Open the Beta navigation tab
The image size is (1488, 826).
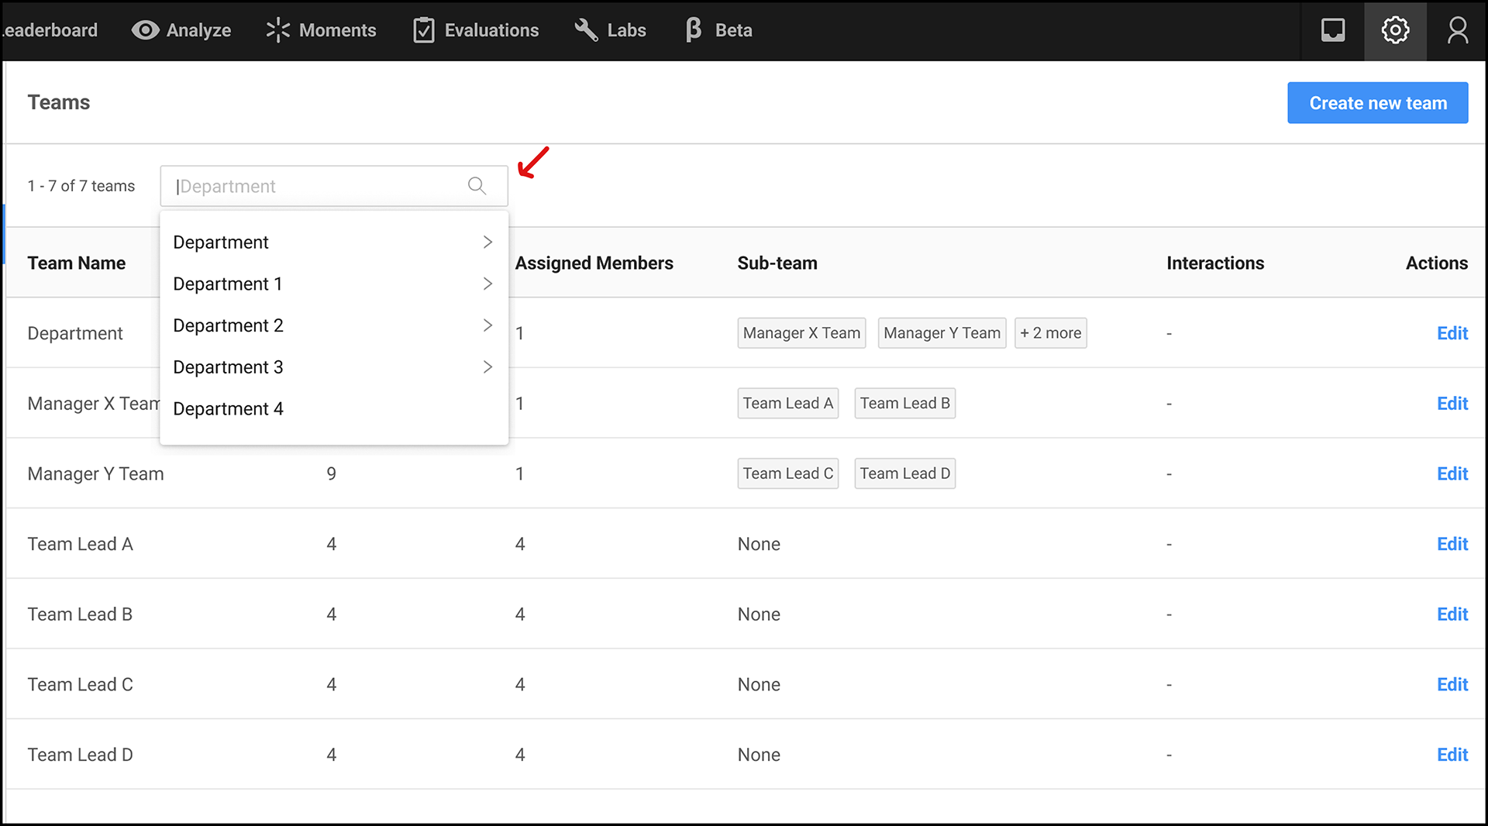coord(718,30)
